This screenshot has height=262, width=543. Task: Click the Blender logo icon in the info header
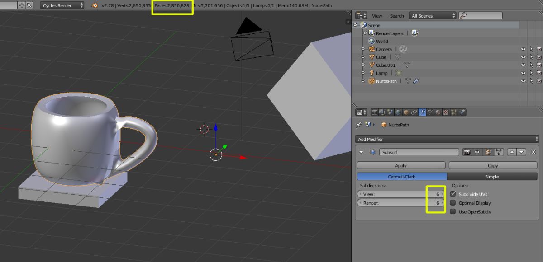95,5
